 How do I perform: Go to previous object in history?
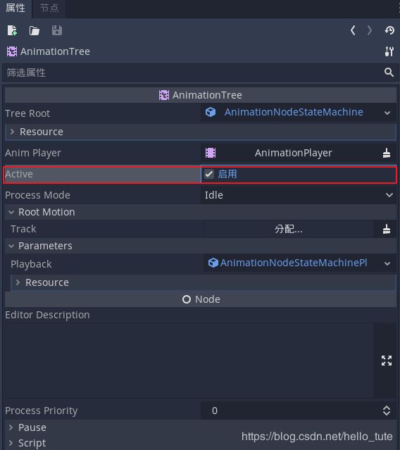click(x=353, y=30)
